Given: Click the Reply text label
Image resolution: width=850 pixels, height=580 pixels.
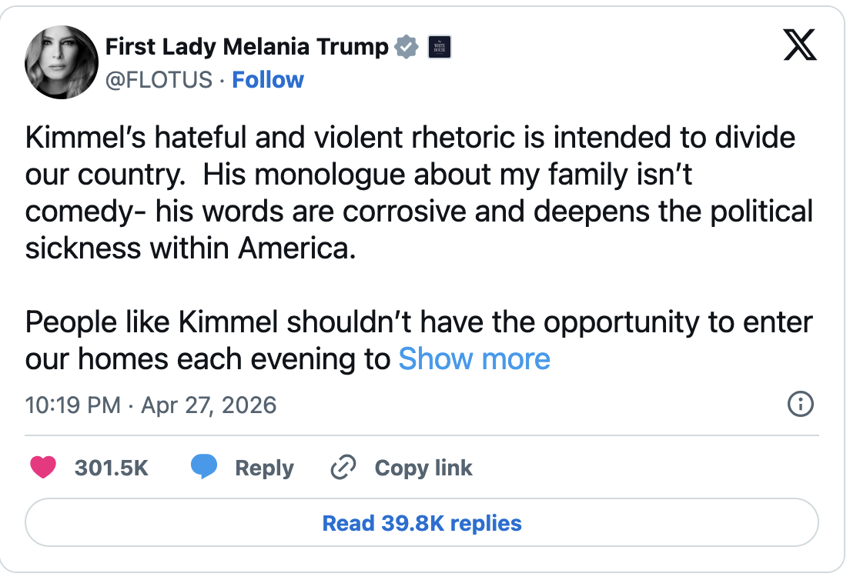Looking at the screenshot, I should pyautogui.click(x=264, y=468).
